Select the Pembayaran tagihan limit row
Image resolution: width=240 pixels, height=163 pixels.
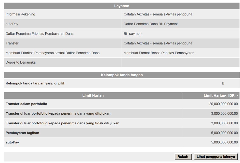(x=122, y=133)
